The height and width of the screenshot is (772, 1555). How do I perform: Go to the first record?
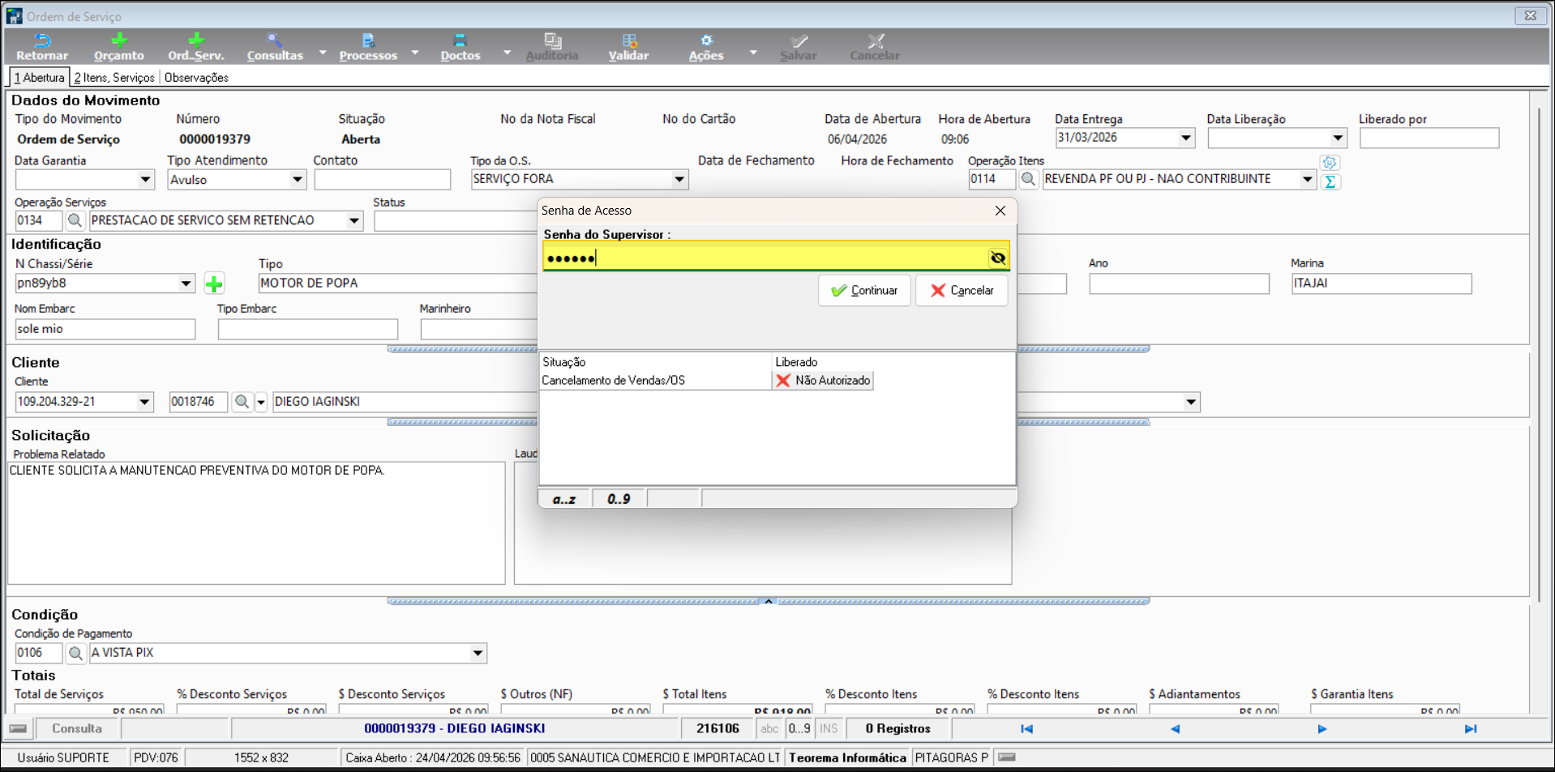point(1026,729)
